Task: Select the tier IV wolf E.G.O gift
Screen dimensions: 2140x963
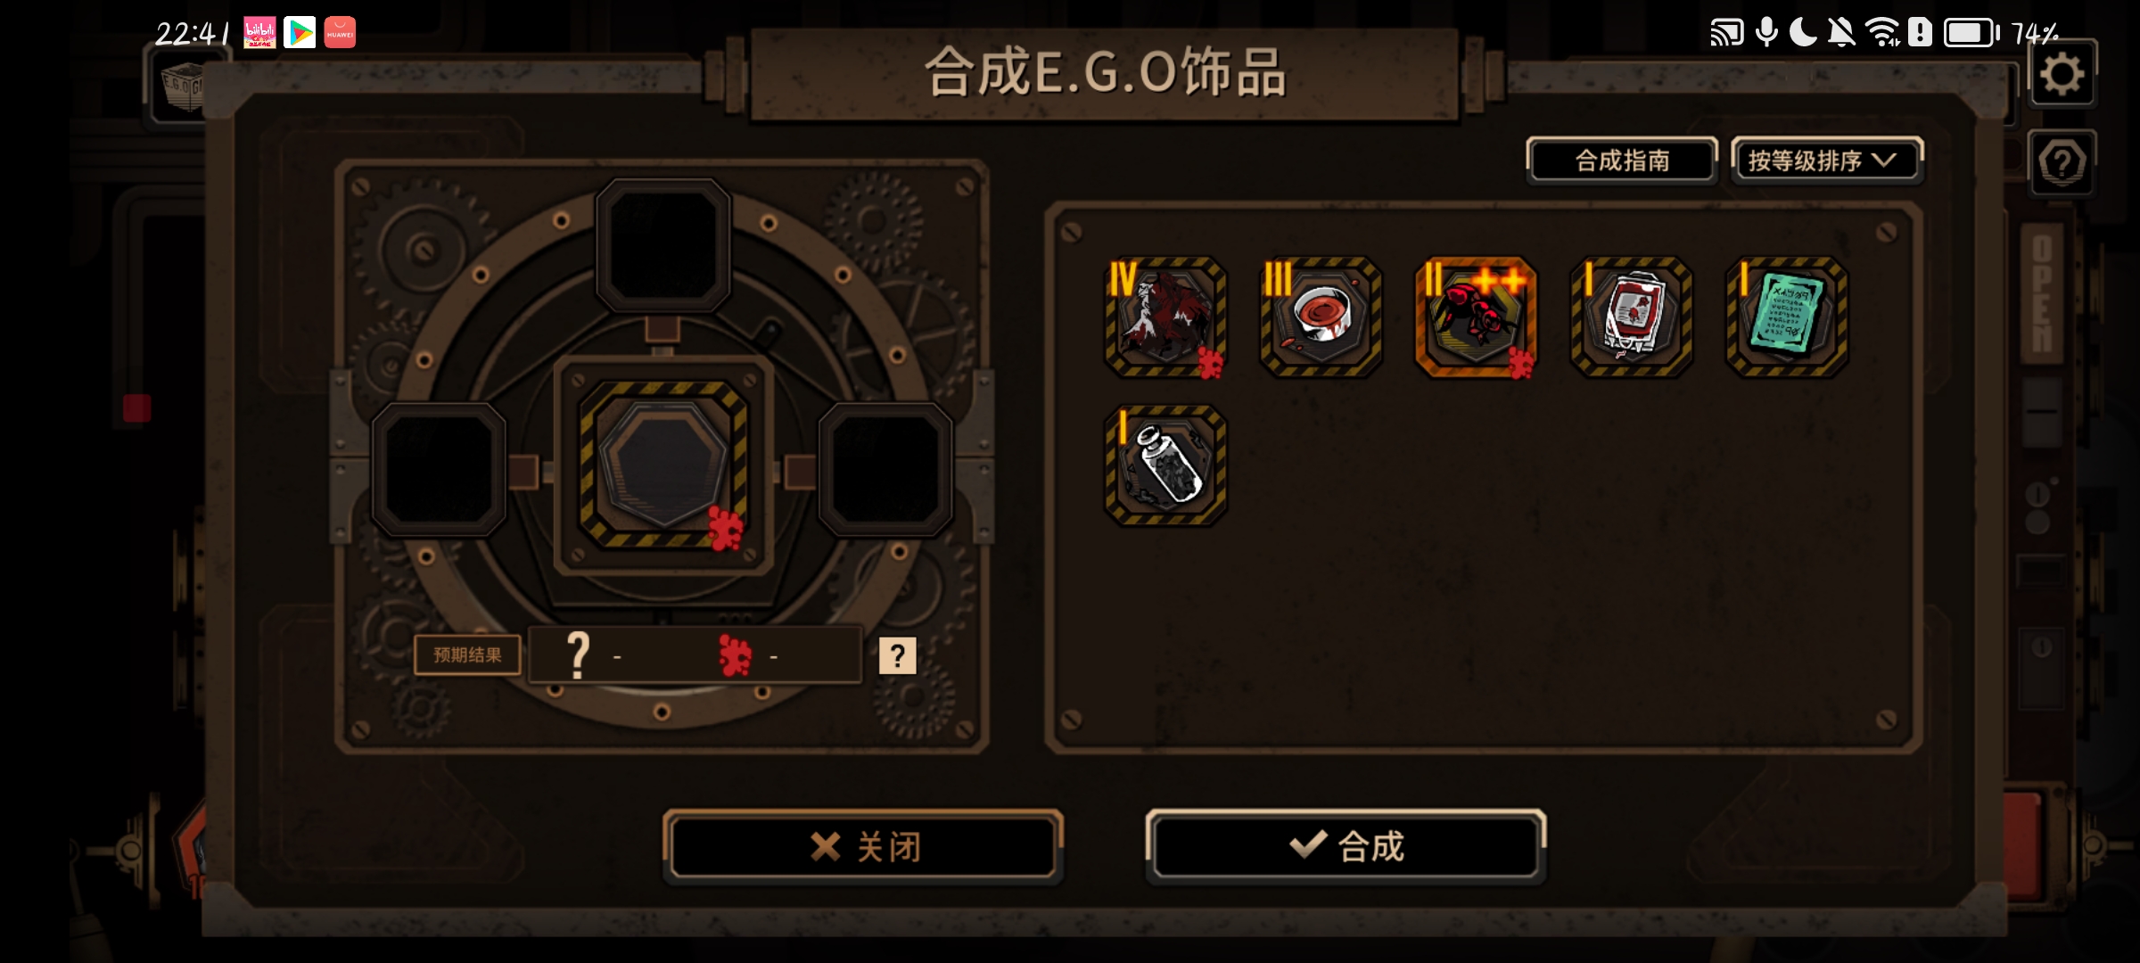Action: 1165,317
